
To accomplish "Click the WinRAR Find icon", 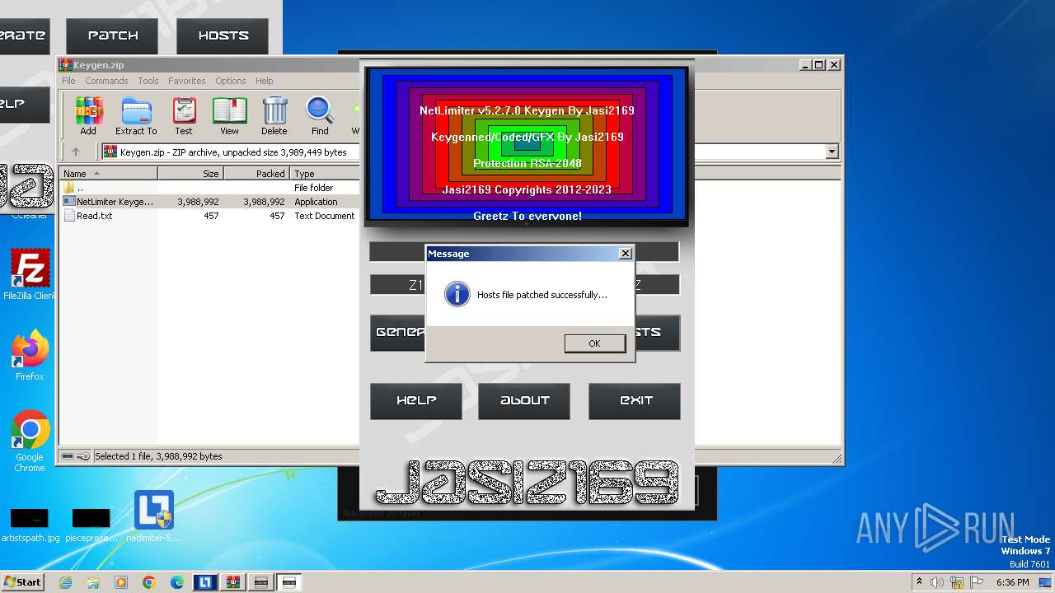I will [320, 116].
